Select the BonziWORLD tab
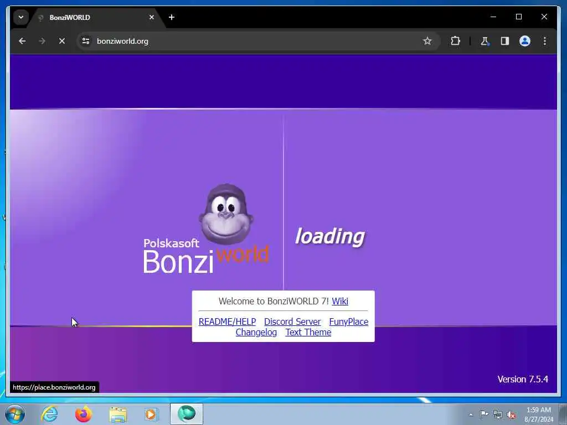The width and height of the screenshot is (567, 425). coord(96,17)
